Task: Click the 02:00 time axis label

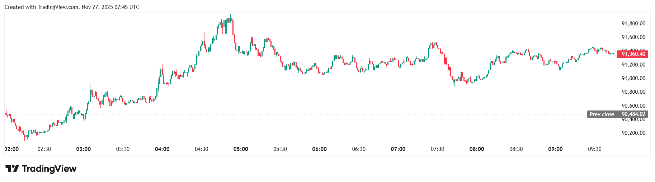Action: 11,149
